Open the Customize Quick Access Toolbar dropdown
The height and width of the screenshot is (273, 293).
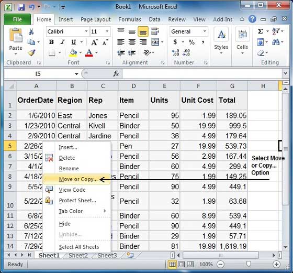click(x=63, y=8)
